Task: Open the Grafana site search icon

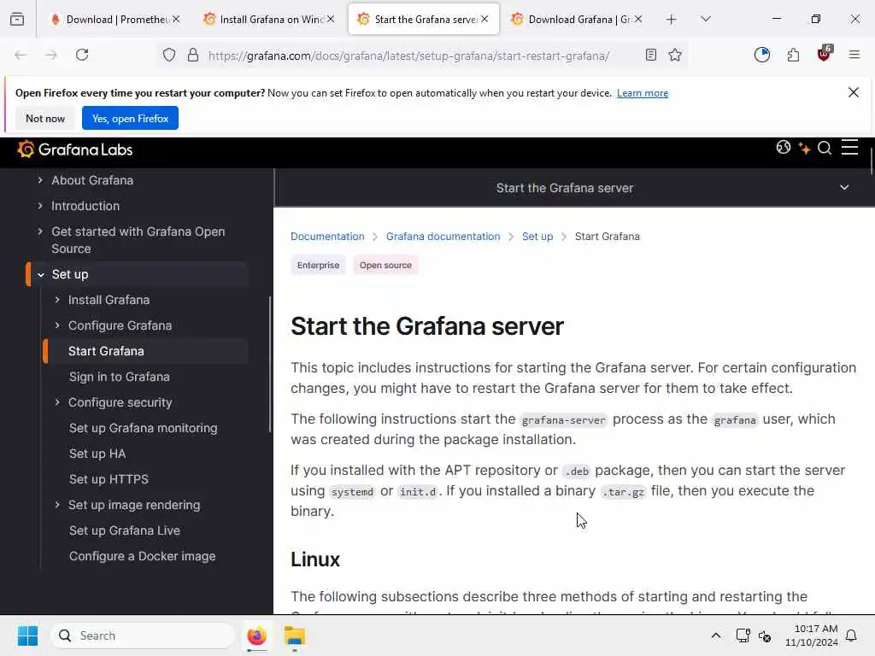Action: click(825, 148)
